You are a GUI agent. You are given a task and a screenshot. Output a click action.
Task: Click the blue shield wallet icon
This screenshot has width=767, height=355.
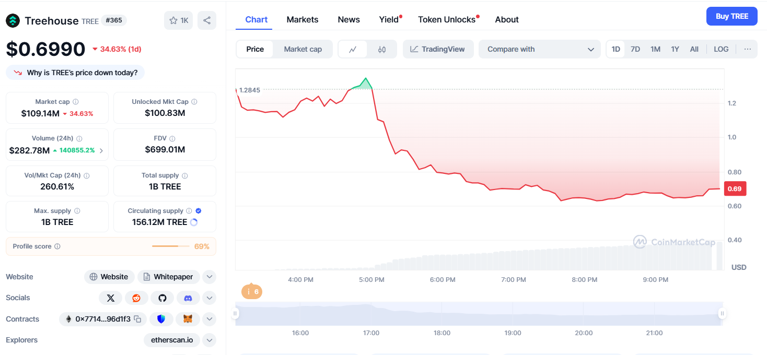[161, 319]
